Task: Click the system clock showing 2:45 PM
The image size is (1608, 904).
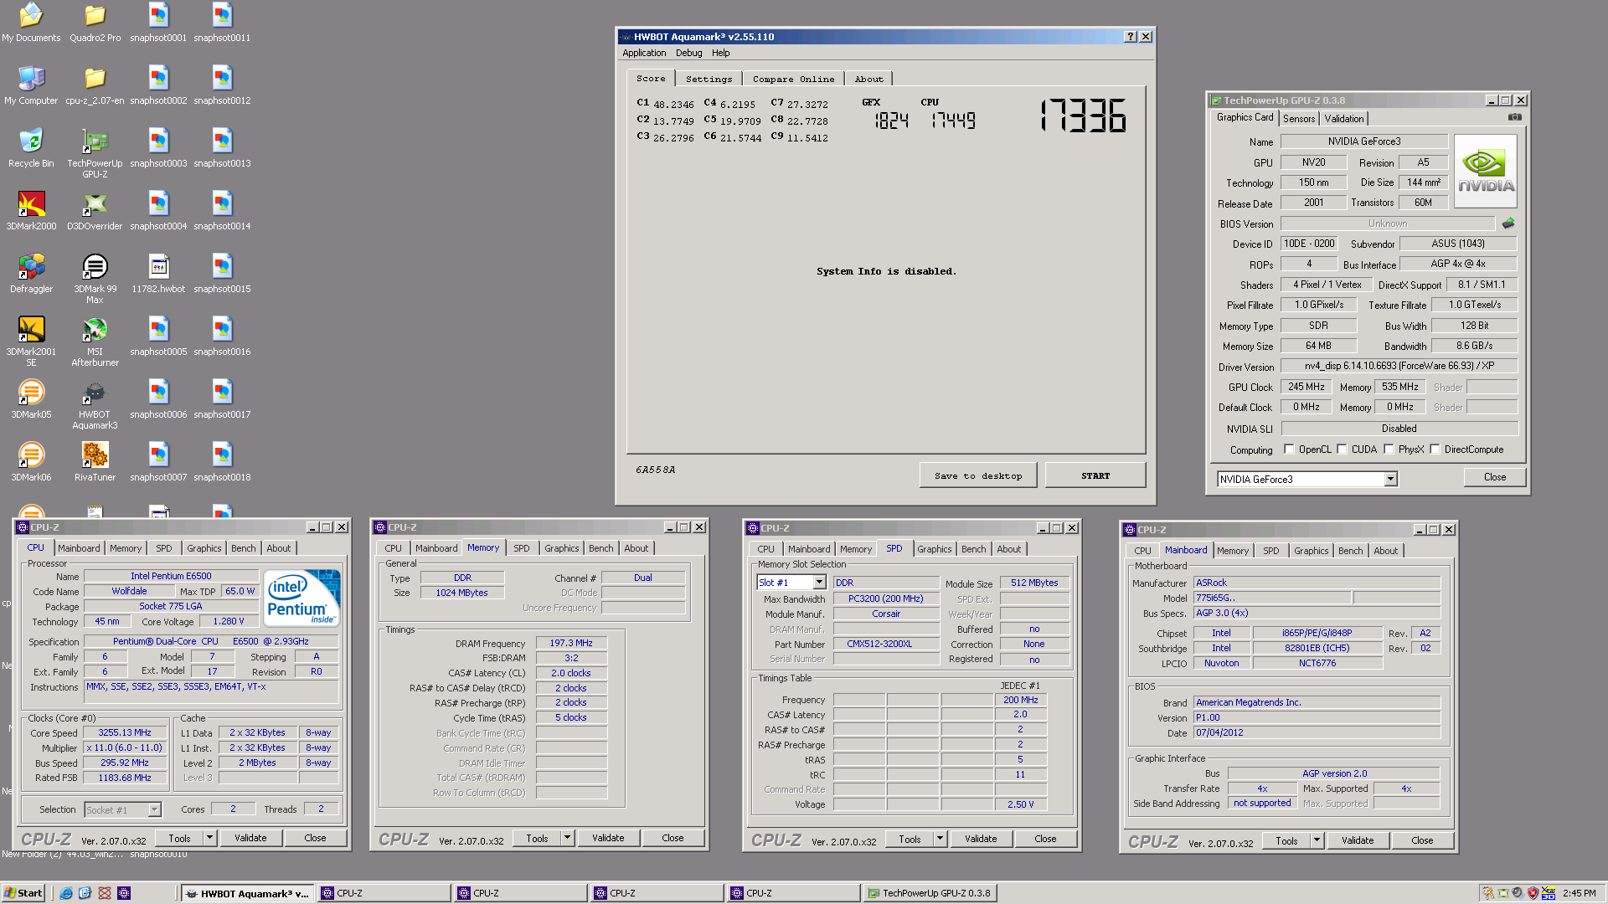Action: coord(1580,893)
